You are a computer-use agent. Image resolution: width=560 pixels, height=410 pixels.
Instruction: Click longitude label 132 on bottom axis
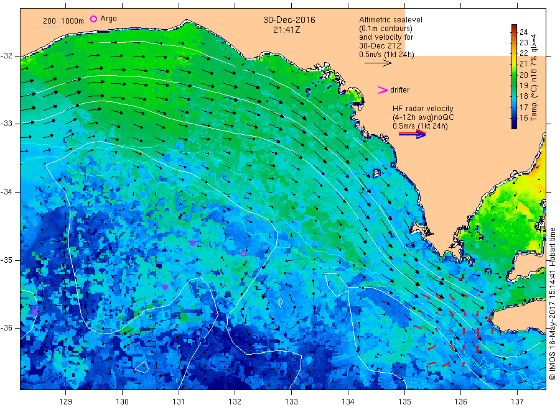pyautogui.click(x=235, y=401)
